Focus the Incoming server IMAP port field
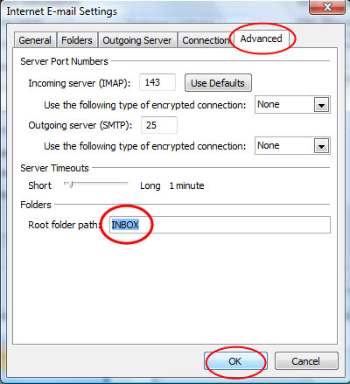350x384 pixels. (157, 82)
